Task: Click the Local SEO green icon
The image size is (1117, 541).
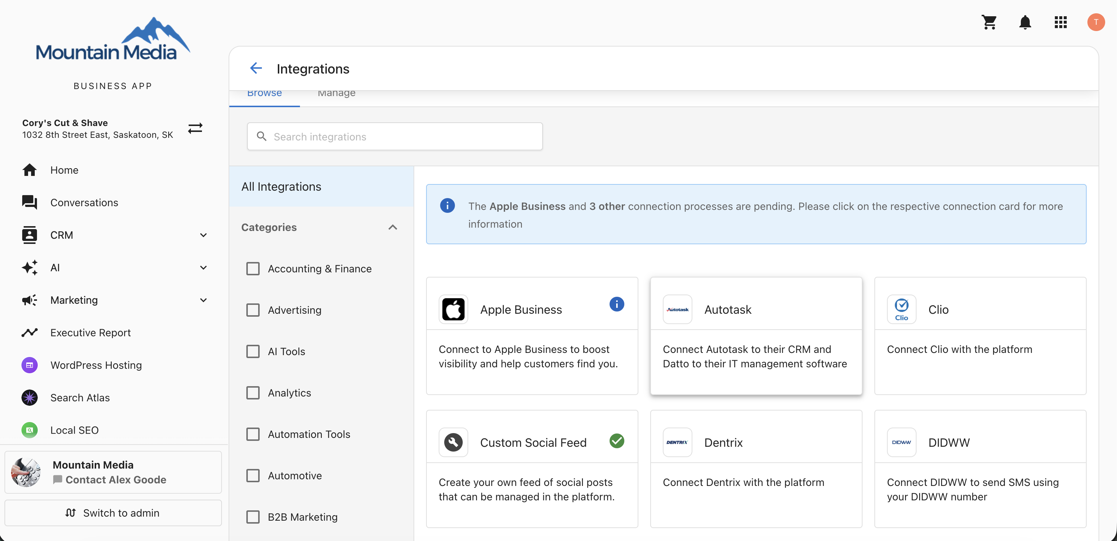Action: click(30, 430)
